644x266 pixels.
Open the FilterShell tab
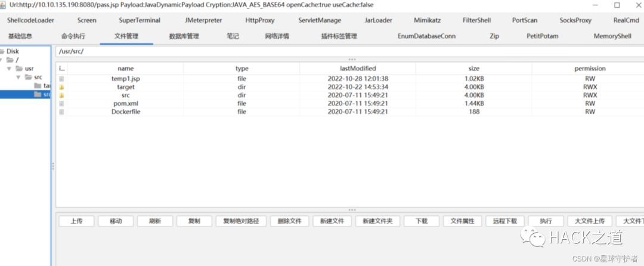coord(476,20)
